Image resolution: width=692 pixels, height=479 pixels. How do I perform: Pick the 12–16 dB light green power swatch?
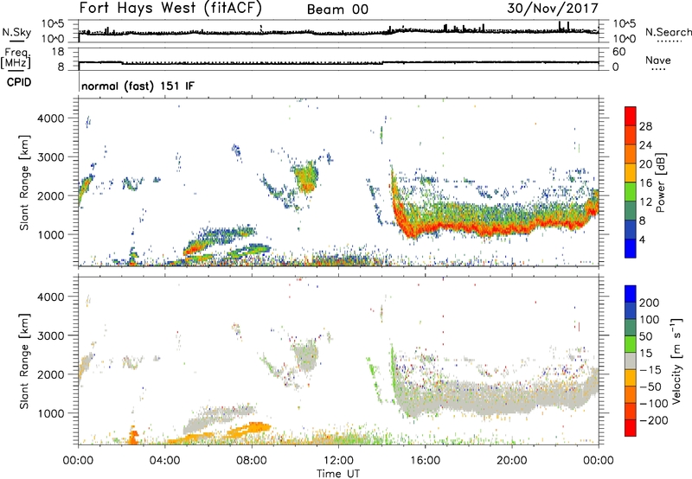point(631,191)
